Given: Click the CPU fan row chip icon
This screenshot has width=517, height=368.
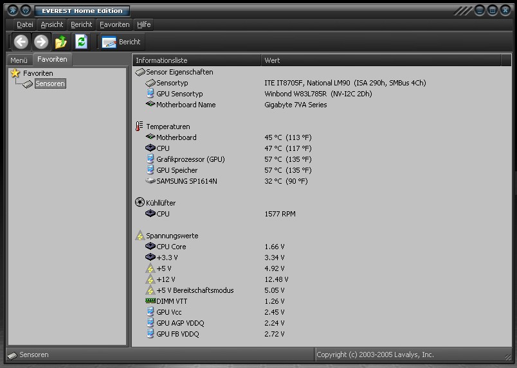Looking at the screenshot, I should point(150,213).
